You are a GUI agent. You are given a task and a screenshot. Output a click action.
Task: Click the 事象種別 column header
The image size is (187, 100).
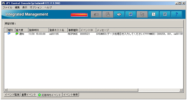(74, 30)
